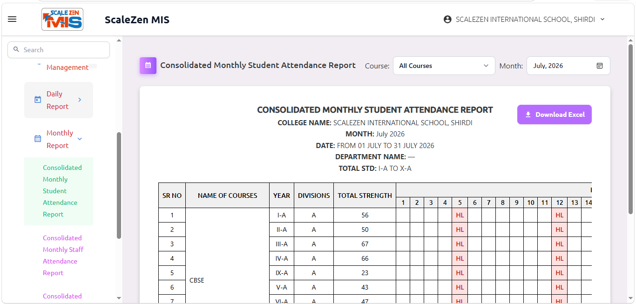Click the July, 2026 month field
Screen dimensions: 636x304
click(568, 66)
